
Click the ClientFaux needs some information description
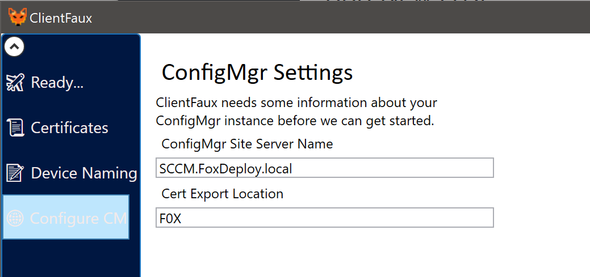[297, 112]
